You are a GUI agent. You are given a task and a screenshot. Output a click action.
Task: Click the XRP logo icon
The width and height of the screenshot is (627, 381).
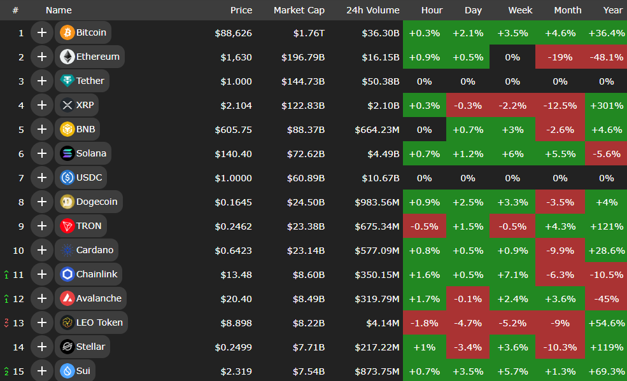(x=67, y=105)
